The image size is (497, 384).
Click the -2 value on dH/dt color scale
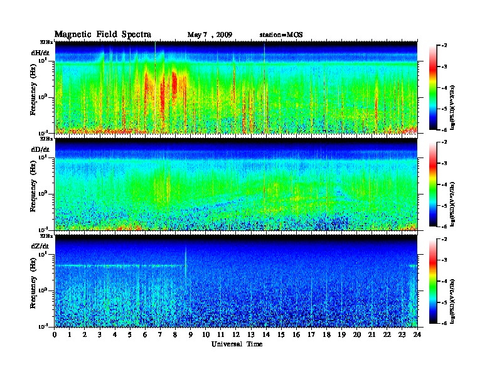pyautogui.click(x=444, y=46)
